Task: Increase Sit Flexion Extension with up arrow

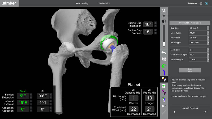Action: (51, 95)
